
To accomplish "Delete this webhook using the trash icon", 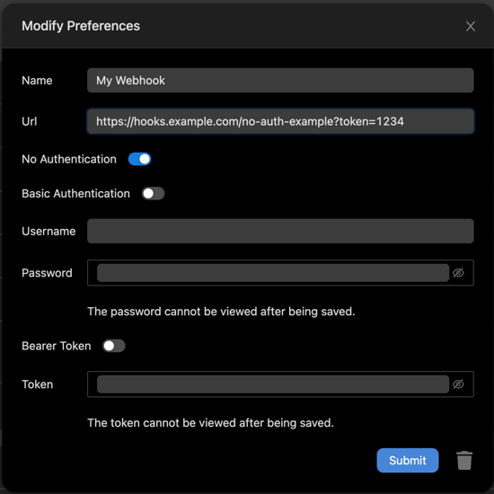I will click(464, 460).
